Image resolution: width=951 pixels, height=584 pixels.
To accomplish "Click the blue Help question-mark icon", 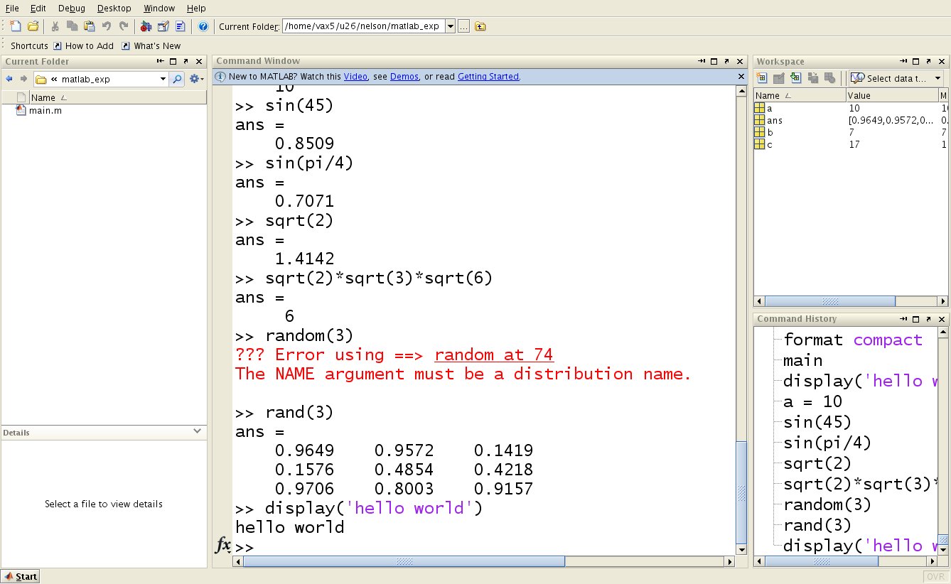I will [203, 26].
